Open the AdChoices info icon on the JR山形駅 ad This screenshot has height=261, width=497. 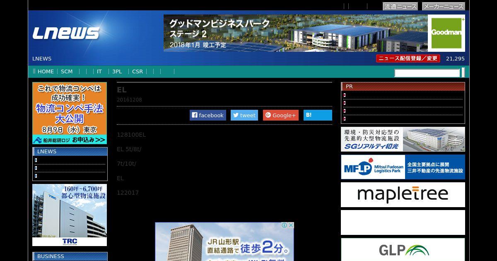[x=285, y=225]
